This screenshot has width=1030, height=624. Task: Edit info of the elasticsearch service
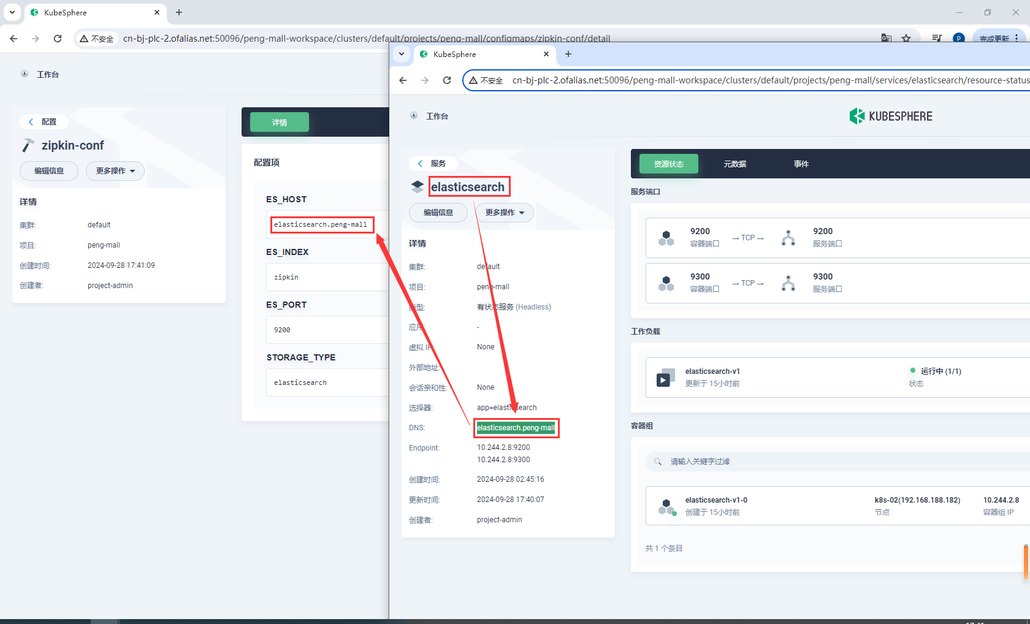coord(438,213)
